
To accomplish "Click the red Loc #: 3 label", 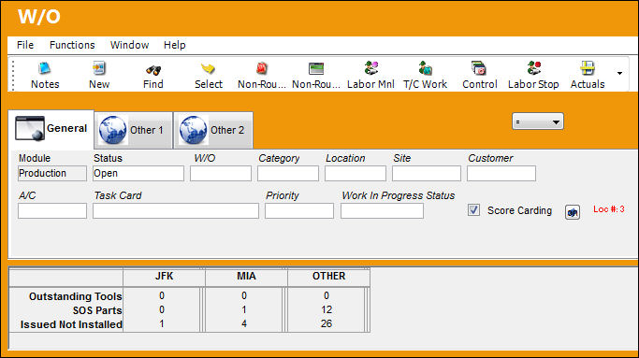I will pyautogui.click(x=608, y=209).
